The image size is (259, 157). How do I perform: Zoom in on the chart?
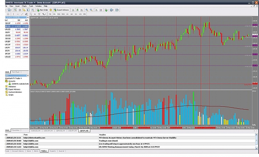[x=87, y=10]
